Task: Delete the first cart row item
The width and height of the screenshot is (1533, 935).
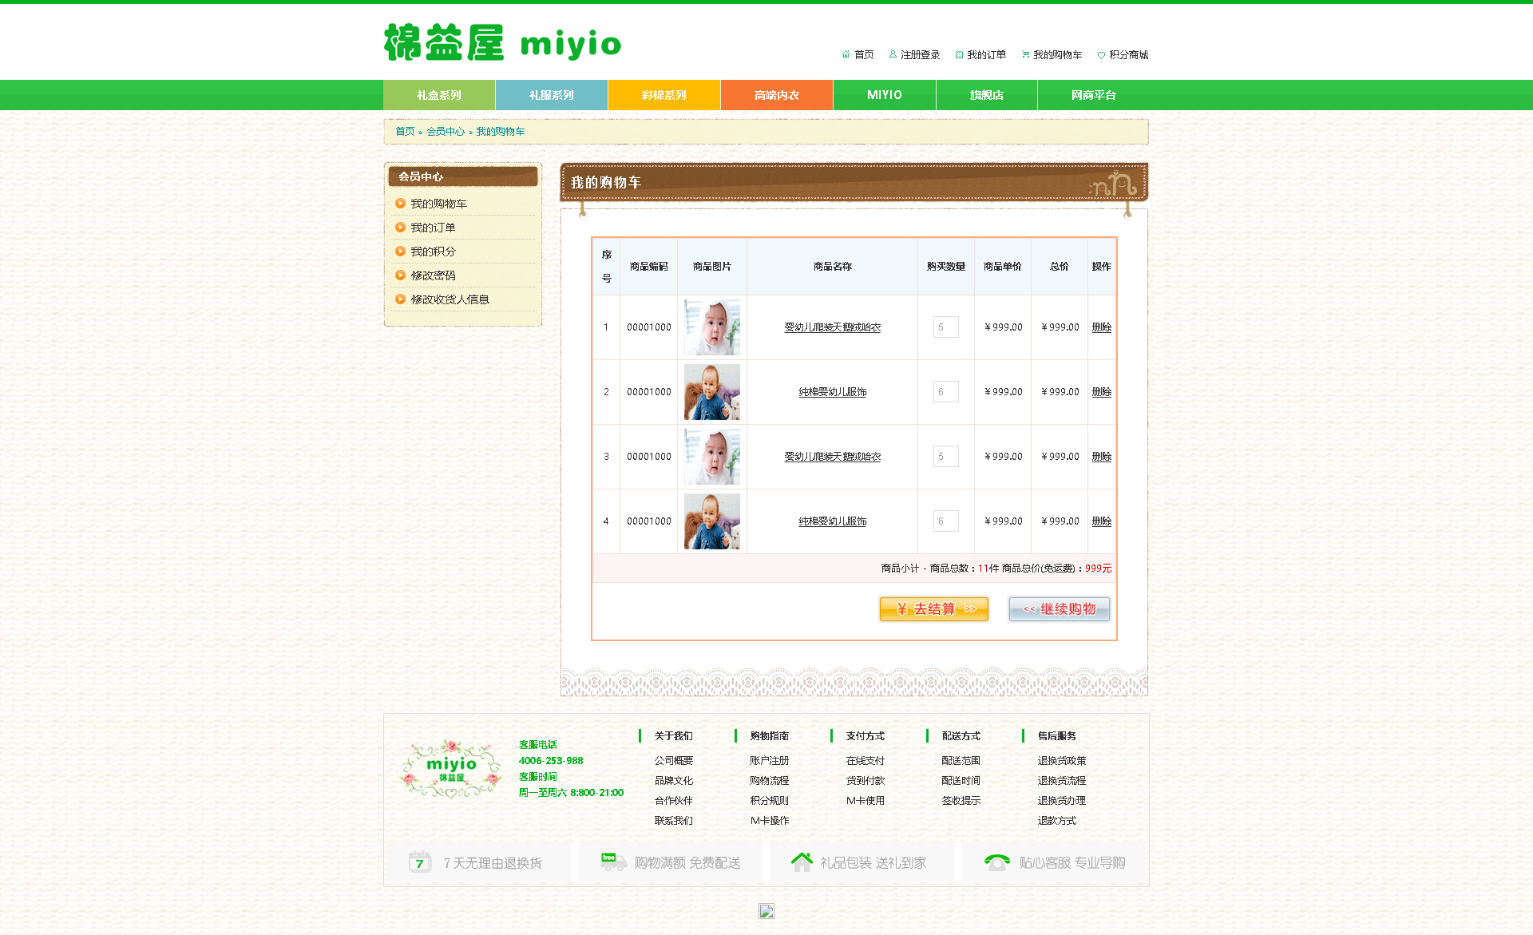Action: (x=1101, y=327)
